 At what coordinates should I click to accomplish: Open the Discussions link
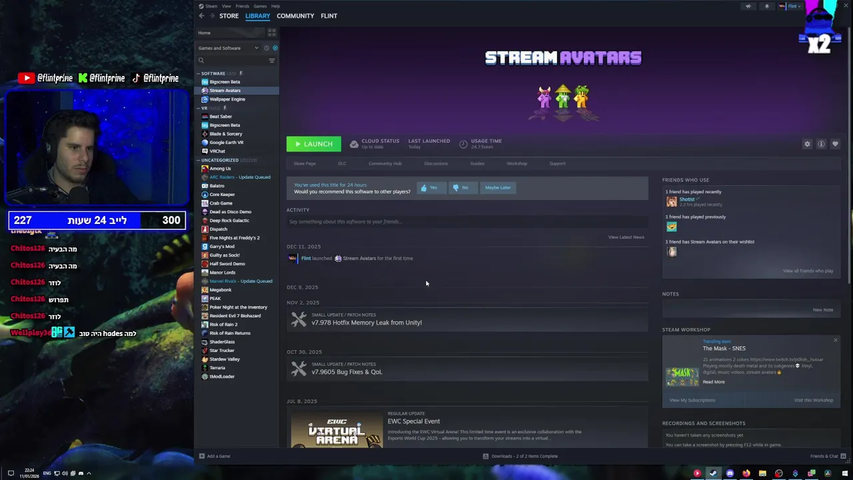coord(436,163)
